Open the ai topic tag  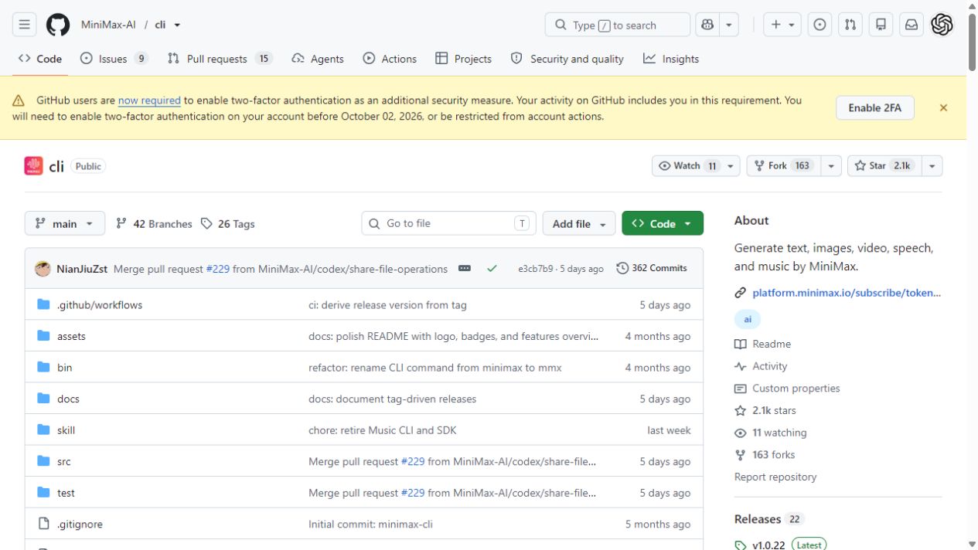[x=748, y=319]
